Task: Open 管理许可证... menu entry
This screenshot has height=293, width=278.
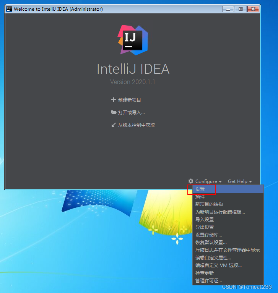Action: tap(228, 281)
